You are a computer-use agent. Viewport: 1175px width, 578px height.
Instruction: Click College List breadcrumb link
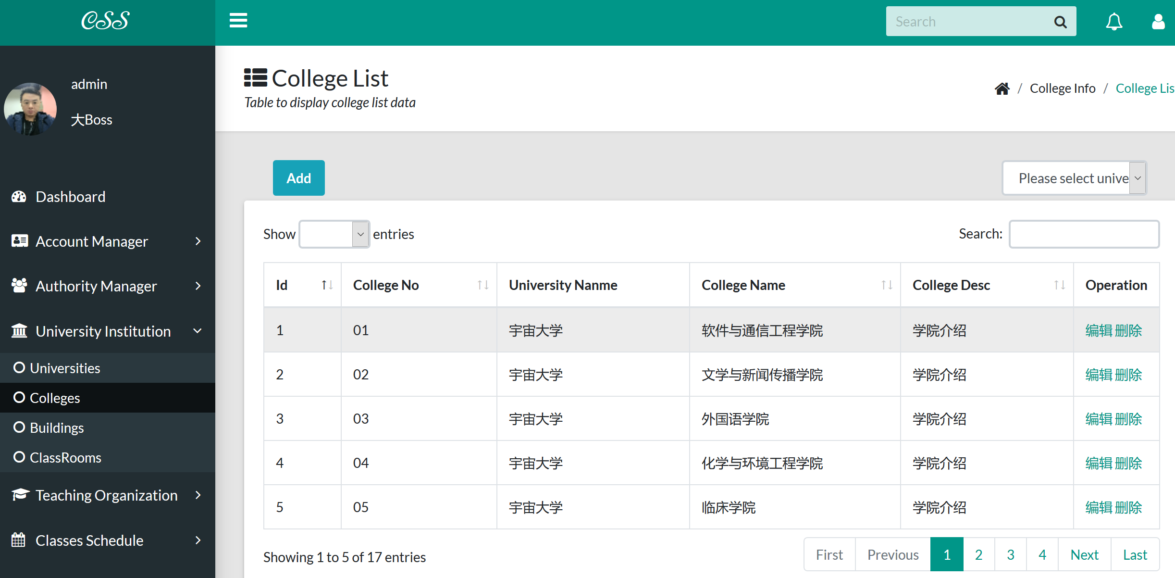[1145, 88]
